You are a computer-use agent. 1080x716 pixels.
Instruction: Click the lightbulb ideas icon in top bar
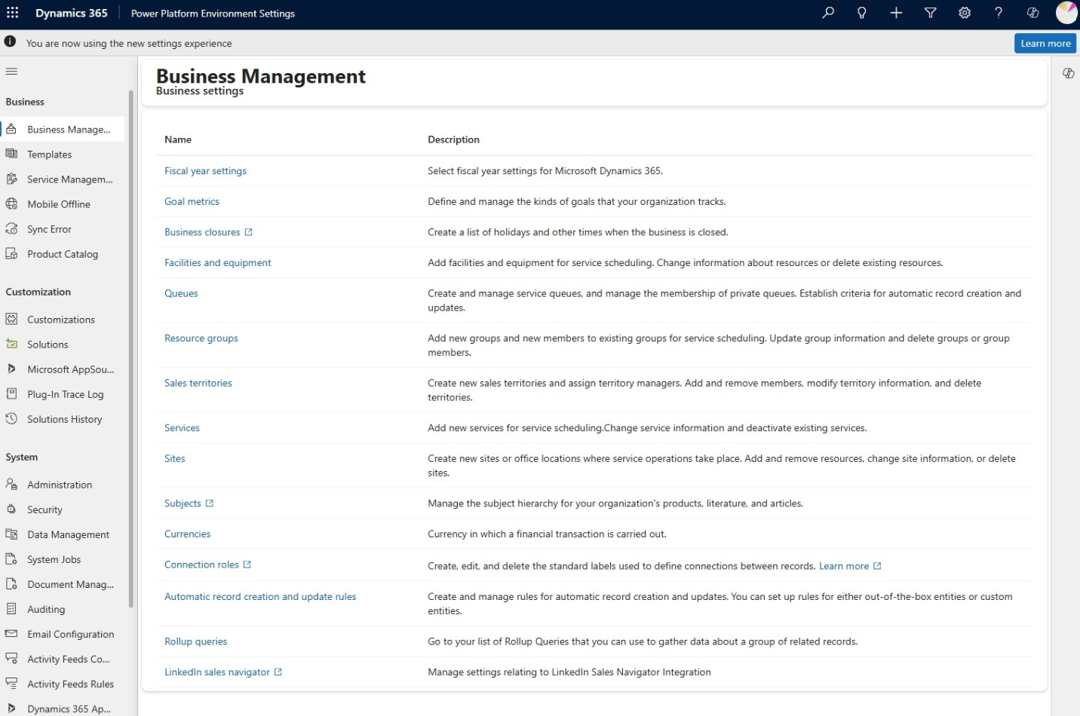tap(861, 13)
